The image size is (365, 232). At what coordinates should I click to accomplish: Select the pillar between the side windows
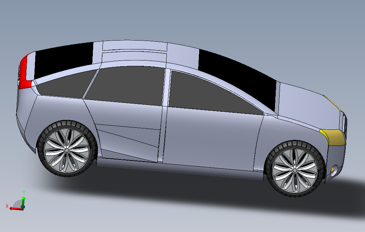click(166, 87)
